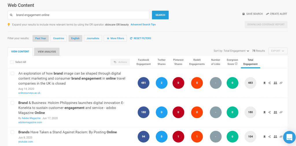Open the UK travel companies brand image article title
This screenshot has width=296, height=146.
72,78
